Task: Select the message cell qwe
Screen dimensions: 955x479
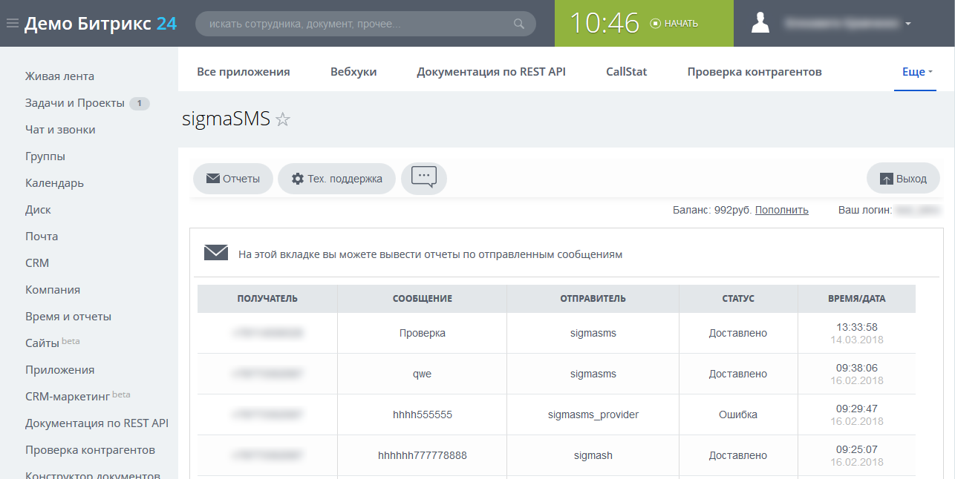Action: coord(423,374)
